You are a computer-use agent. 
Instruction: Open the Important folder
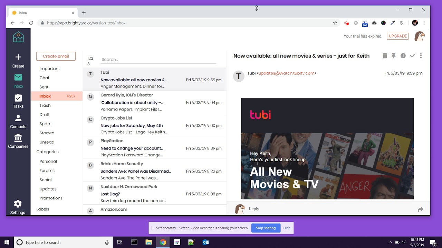pos(50,69)
